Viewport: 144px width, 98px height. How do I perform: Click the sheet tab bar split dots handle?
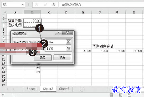click(x=108, y=89)
